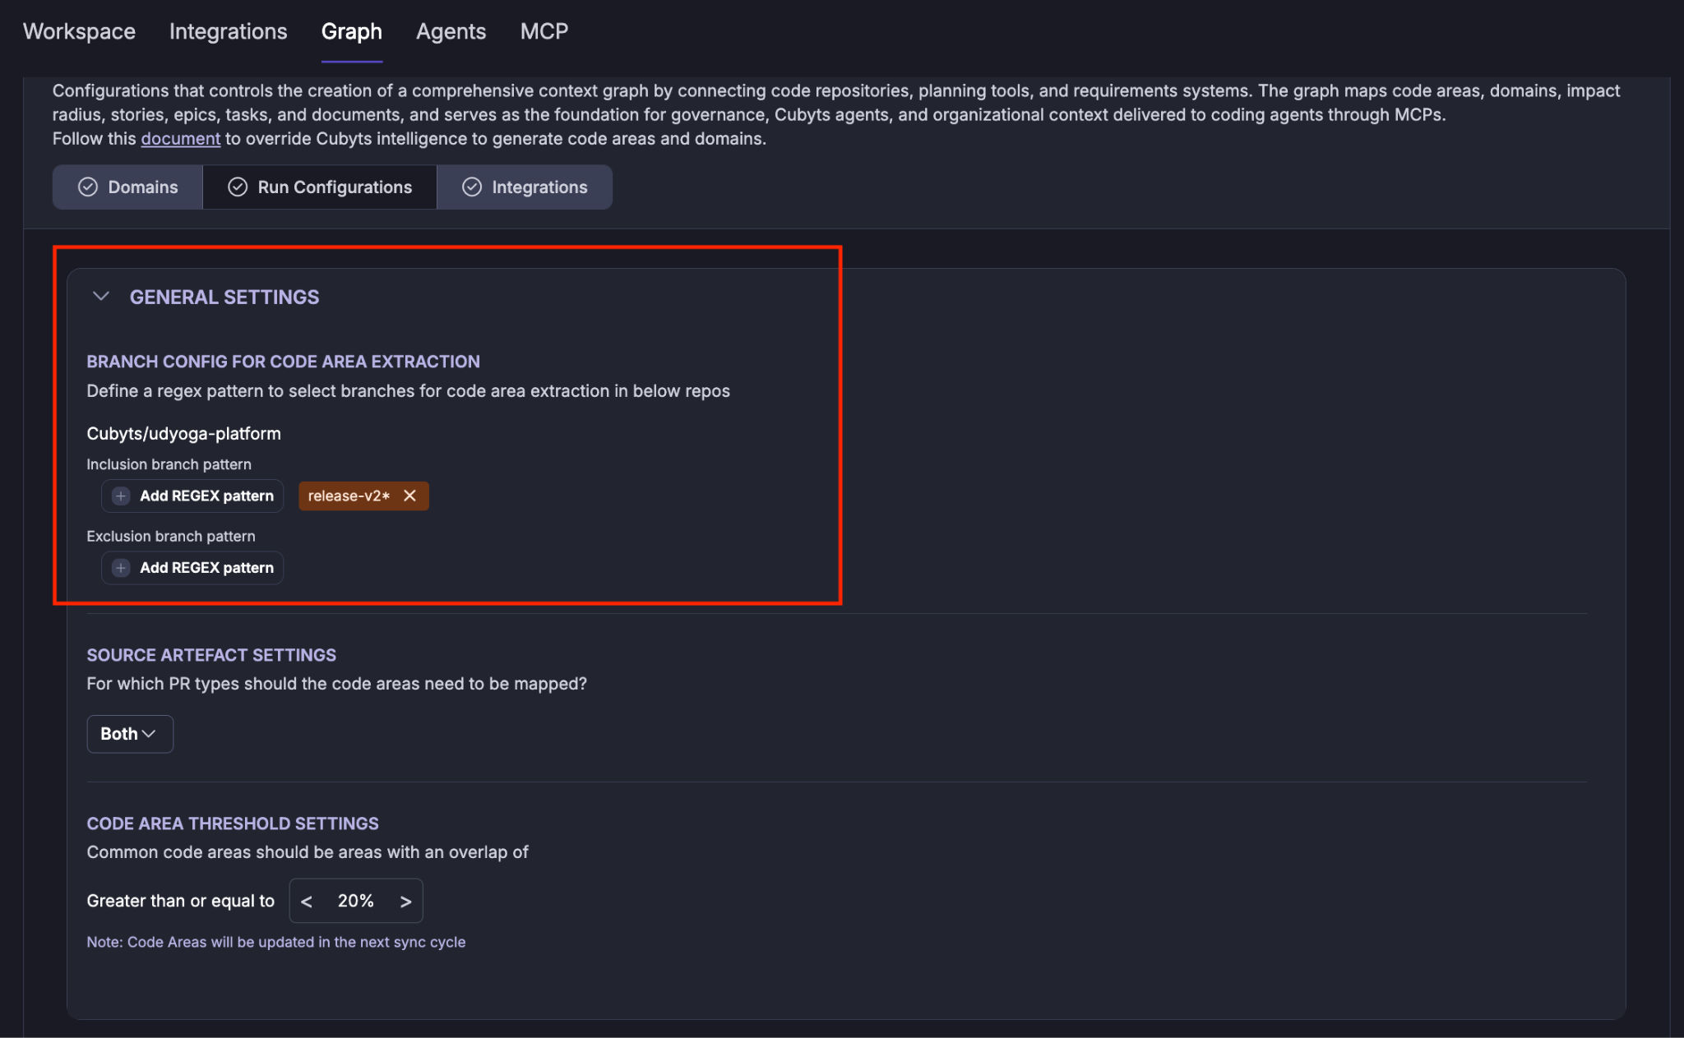The height and width of the screenshot is (1038, 1684).
Task: Click Branch Config For Code Area Extraction heading
Action: click(284, 362)
